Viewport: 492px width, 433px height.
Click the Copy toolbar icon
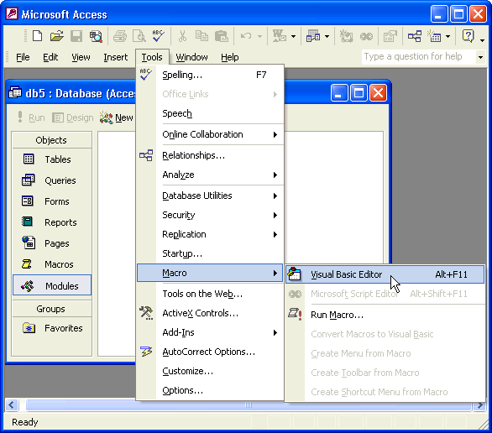202,36
